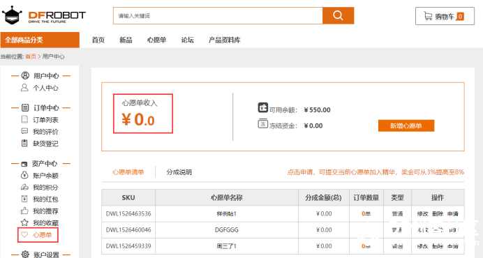Click the 订单数量 column header
This screenshot has width=483, height=258.
click(366, 197)
